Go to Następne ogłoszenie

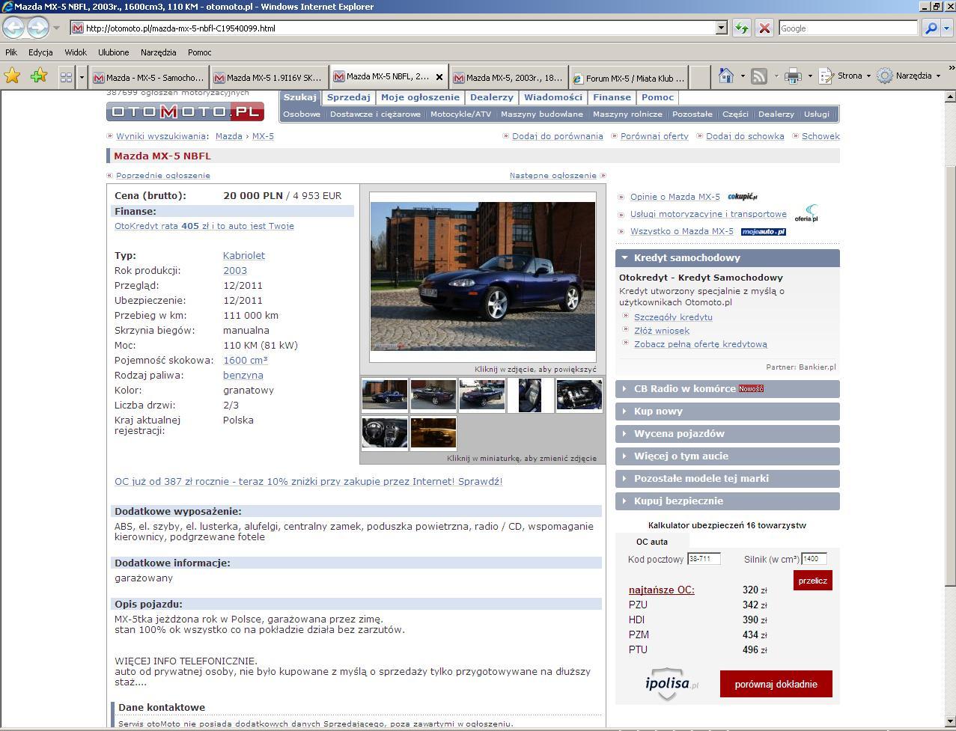click(x=553, y=175)
